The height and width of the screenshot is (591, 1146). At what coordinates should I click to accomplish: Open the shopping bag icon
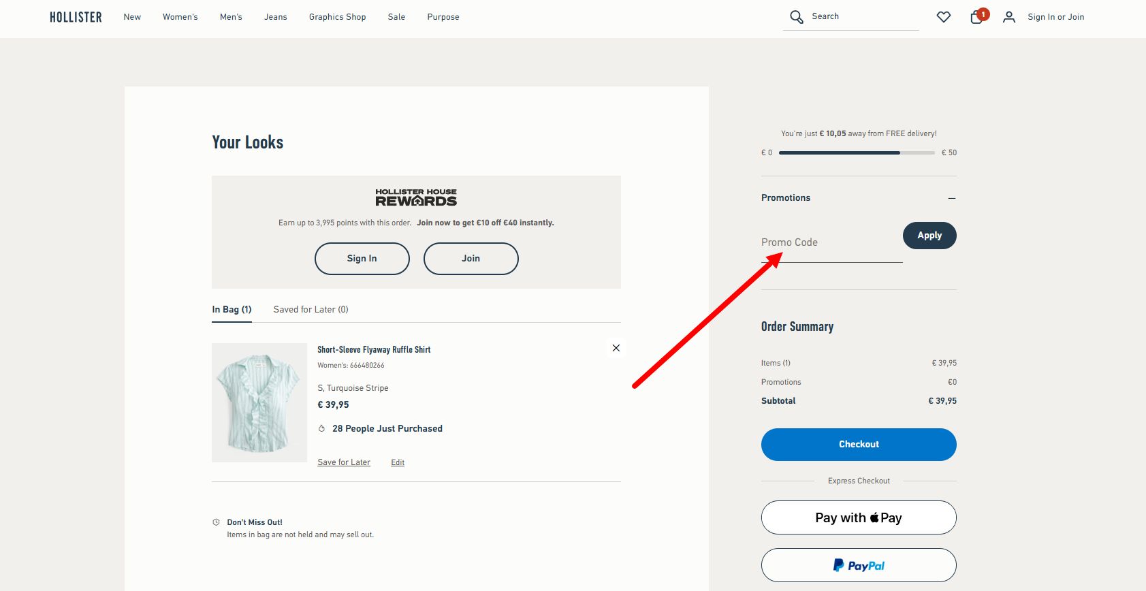[x=976, y=17]
